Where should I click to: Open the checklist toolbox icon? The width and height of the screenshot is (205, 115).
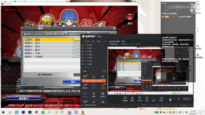click(103, 76)
